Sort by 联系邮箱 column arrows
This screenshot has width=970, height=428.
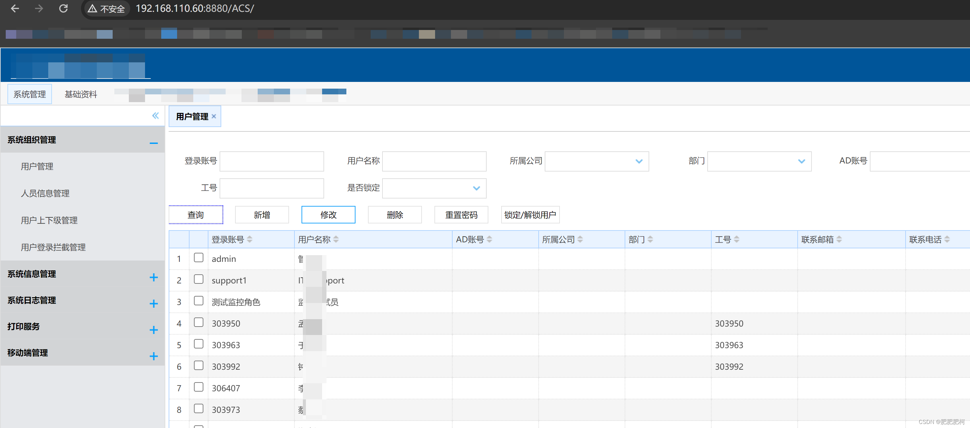[839, 240]
